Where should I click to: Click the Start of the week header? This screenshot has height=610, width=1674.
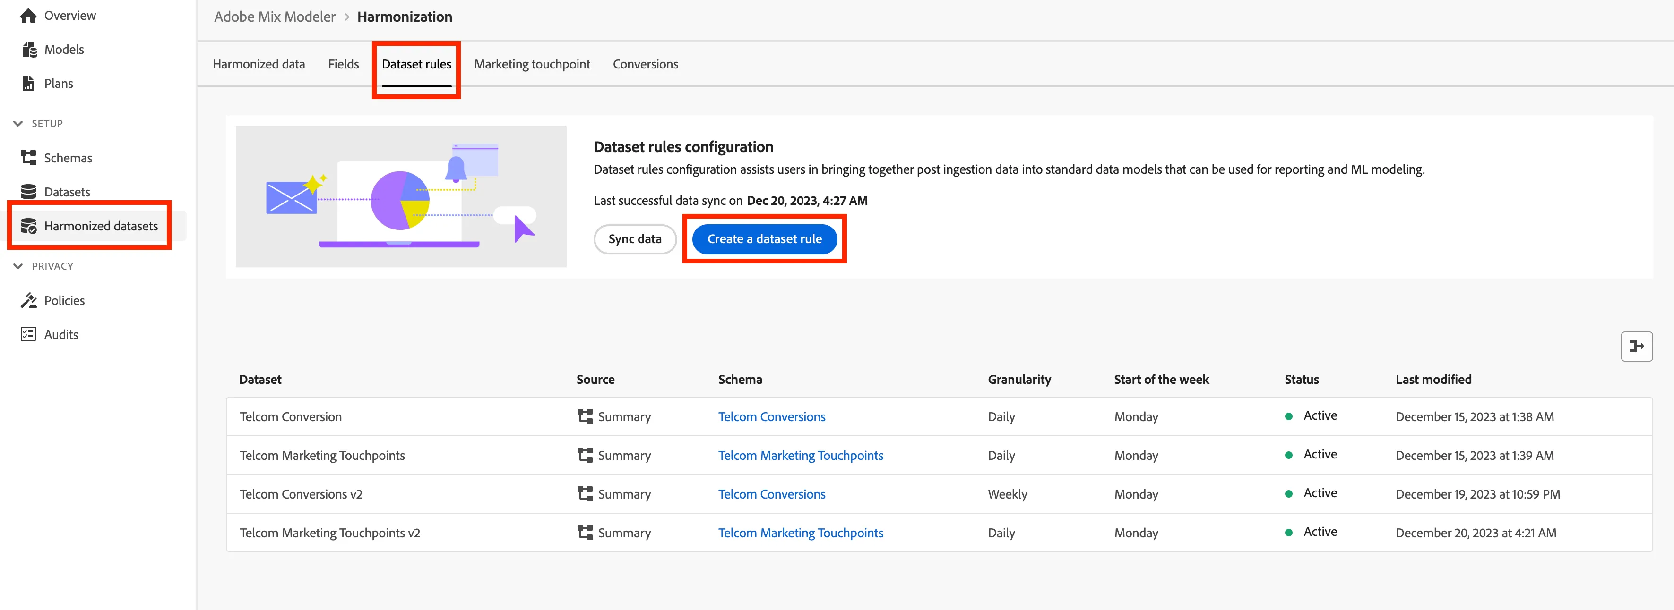[x=1161, y=380]
